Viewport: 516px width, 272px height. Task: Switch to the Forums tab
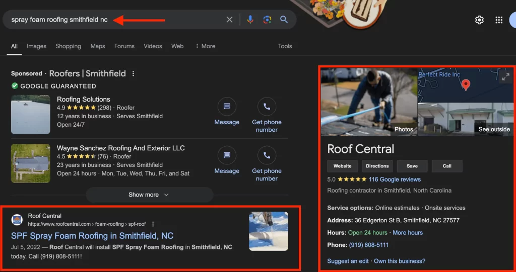click(x=124, y=46)
